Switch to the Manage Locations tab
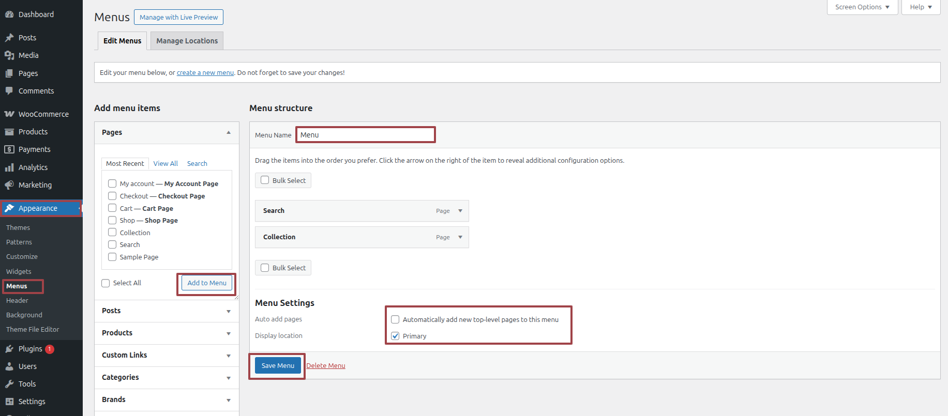The height and width of the screenshot is (416, 948). (x=187, y=41)
